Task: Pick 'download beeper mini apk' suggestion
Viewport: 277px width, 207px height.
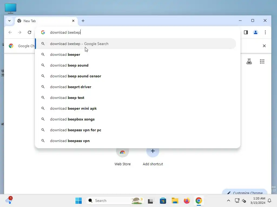Action: 136,108
